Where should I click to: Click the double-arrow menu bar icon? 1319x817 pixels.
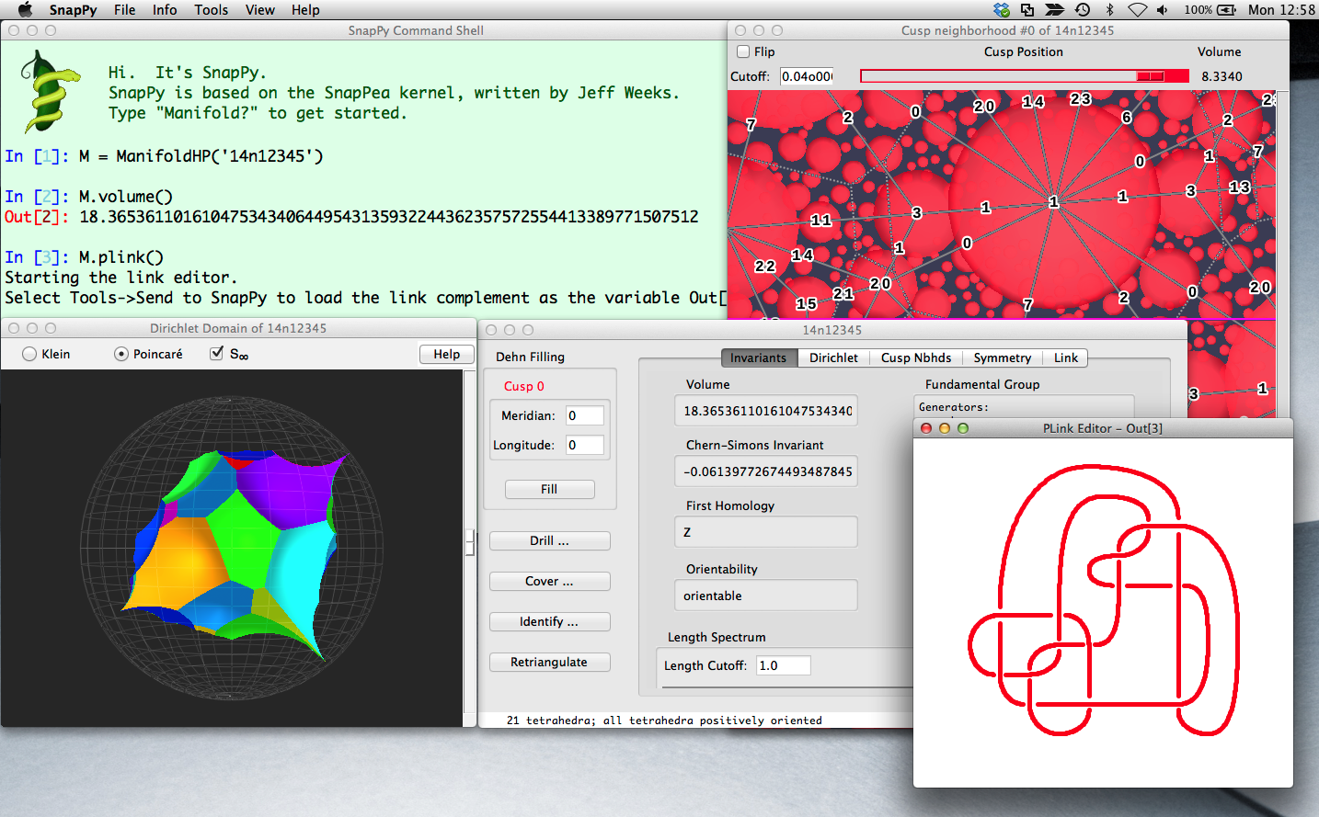pyautogui.click(x=1055, y=9)
